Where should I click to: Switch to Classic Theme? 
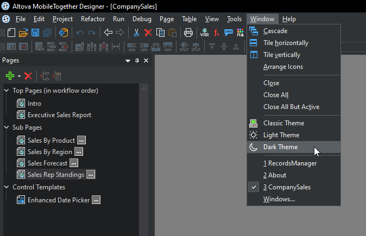click(x=294, y=123)
